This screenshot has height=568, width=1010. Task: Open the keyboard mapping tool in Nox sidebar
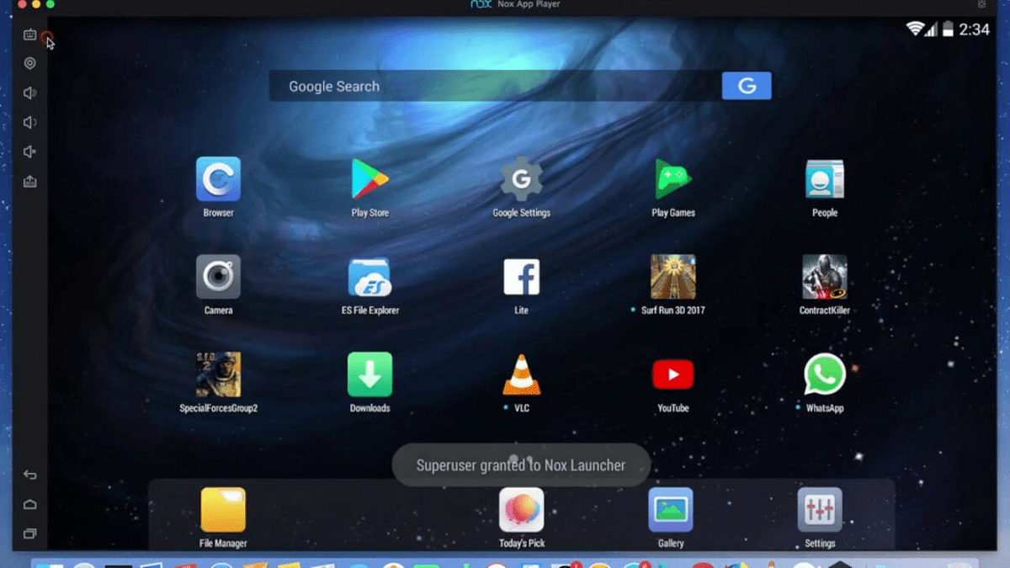30,35
